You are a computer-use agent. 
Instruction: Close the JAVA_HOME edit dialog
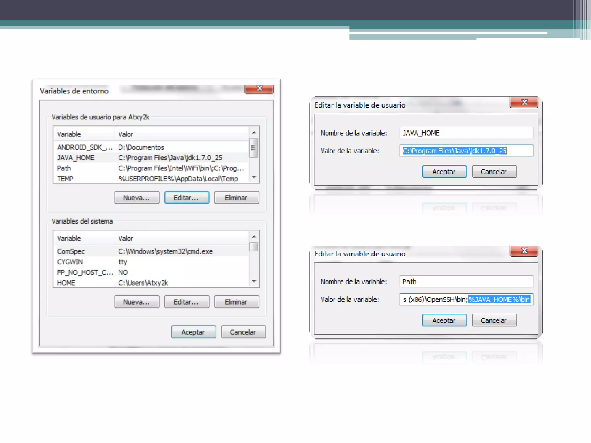click(x=524, y=102)
